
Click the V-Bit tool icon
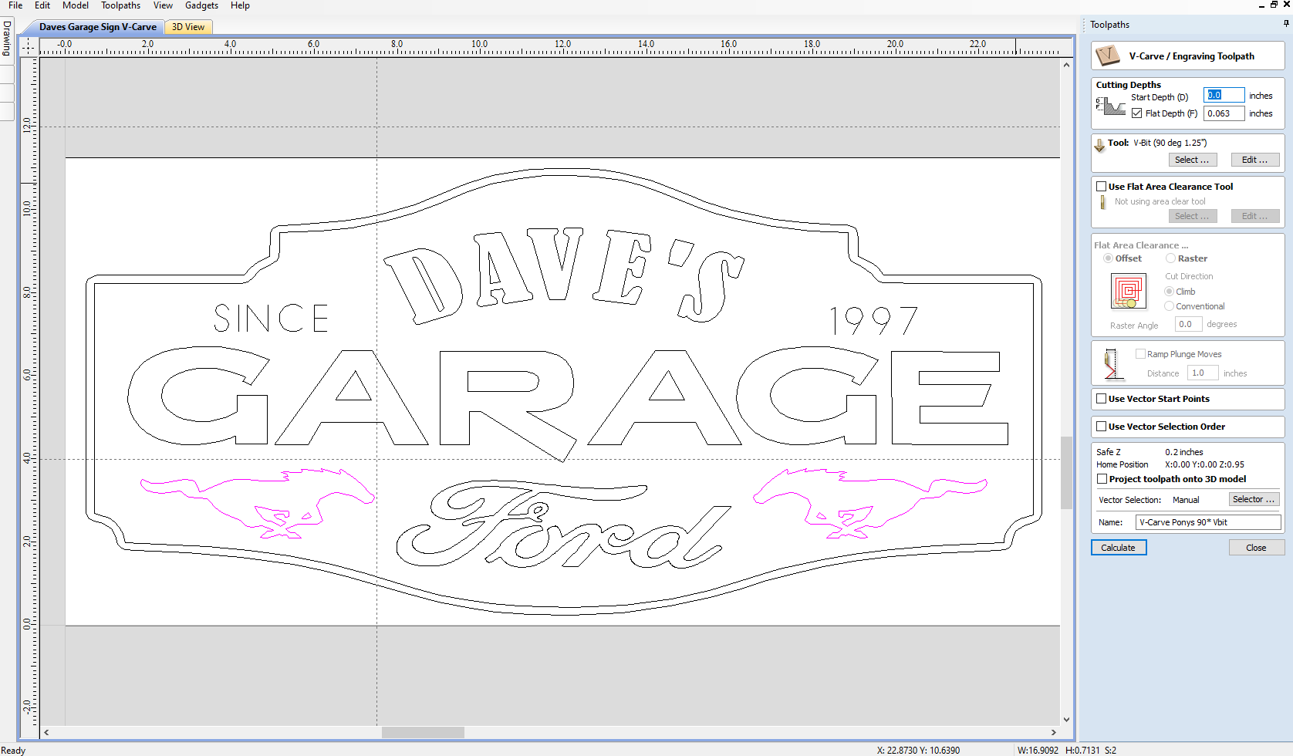pyautogui.click(x=1099, y=145)
